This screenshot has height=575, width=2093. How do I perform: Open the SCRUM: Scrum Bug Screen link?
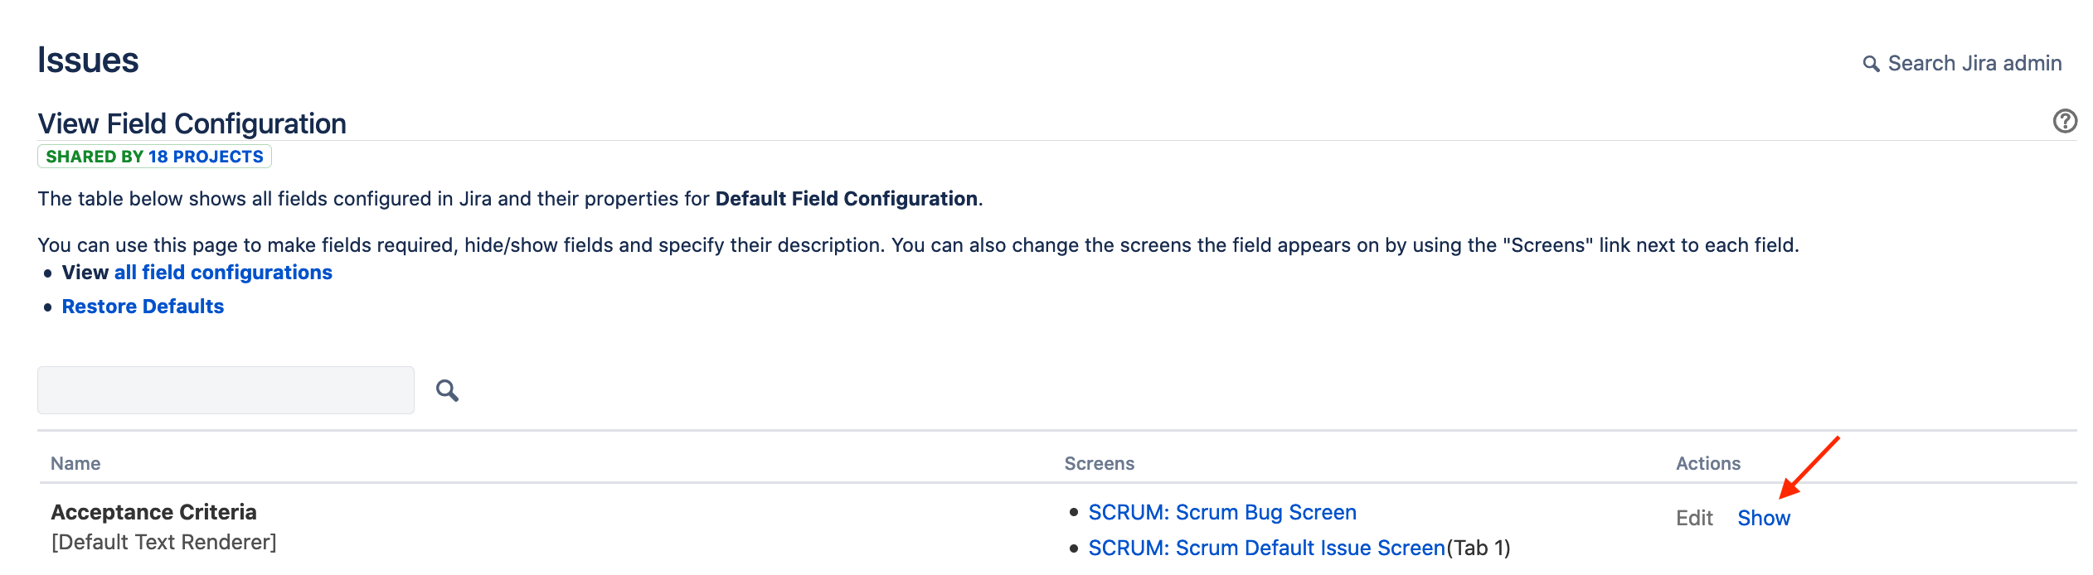(1222, 513)
